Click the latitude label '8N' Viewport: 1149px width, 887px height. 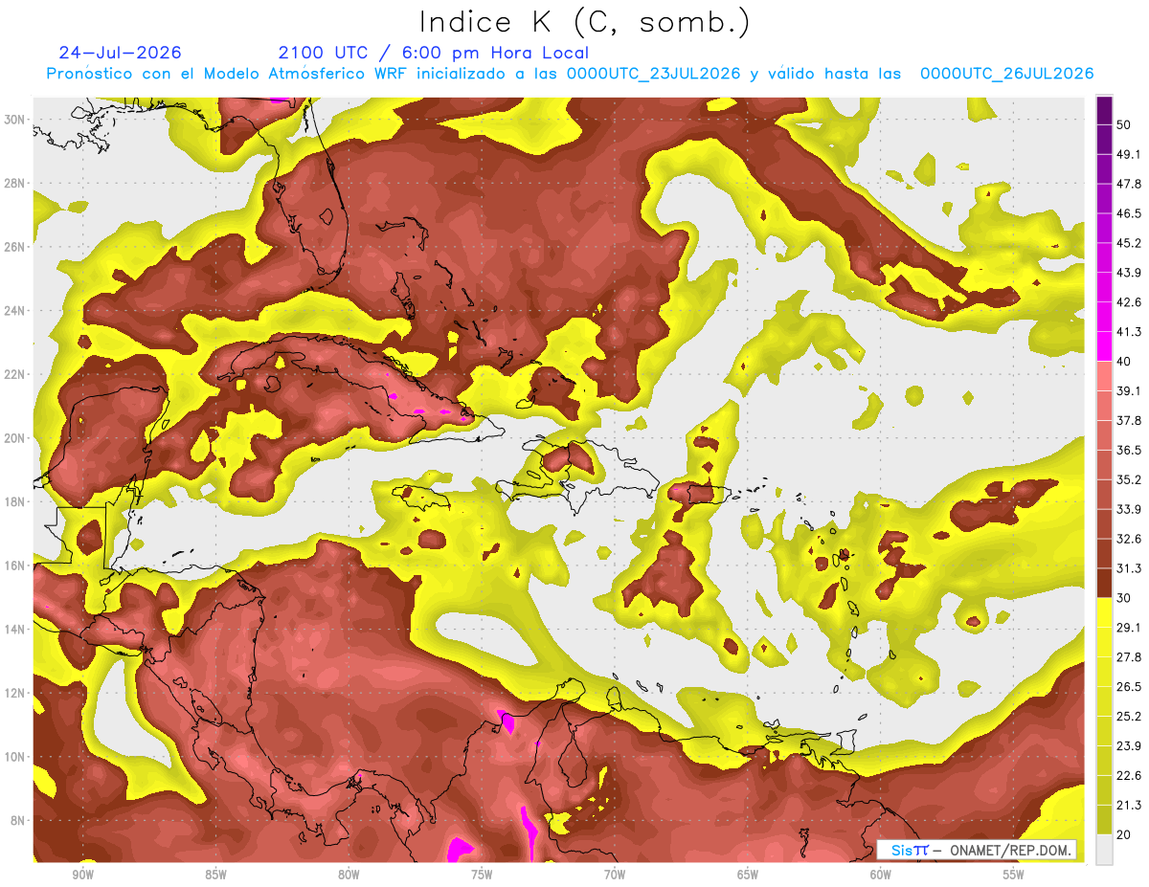[x=19, y=821]
